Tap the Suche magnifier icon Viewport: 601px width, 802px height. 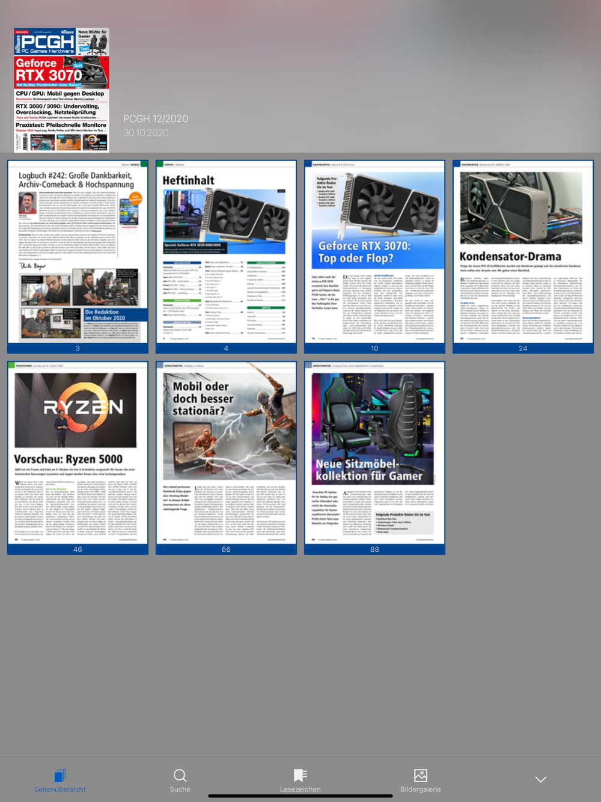pyautogui.click(x=180, y=775)
